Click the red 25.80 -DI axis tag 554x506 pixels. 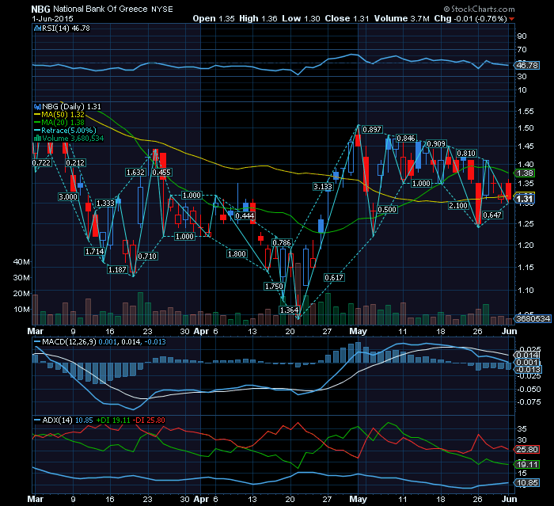coord(527,450)
